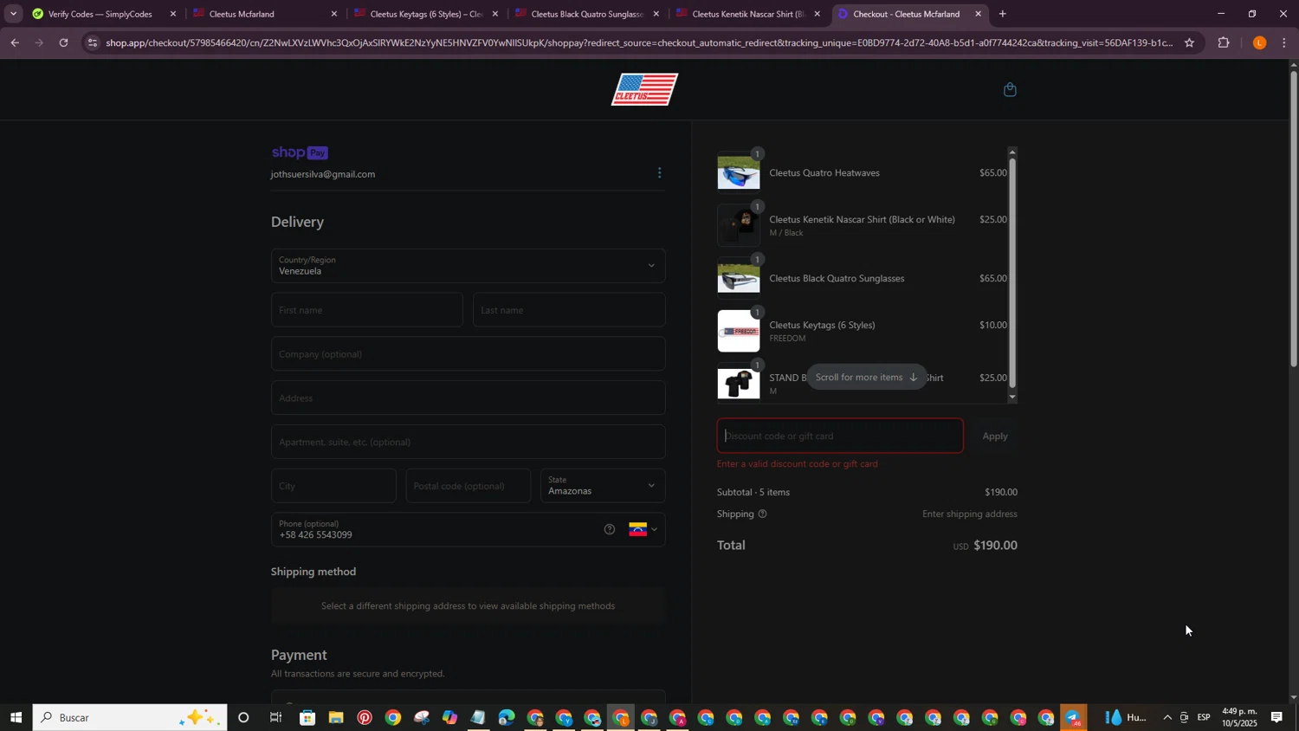Focus the First name field
This screenshot has width=1299, height=731.
[x=367, y=310]
